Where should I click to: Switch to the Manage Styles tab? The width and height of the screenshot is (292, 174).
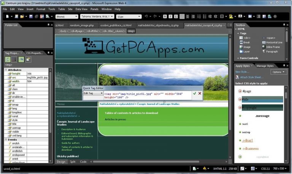coord(265,66)
